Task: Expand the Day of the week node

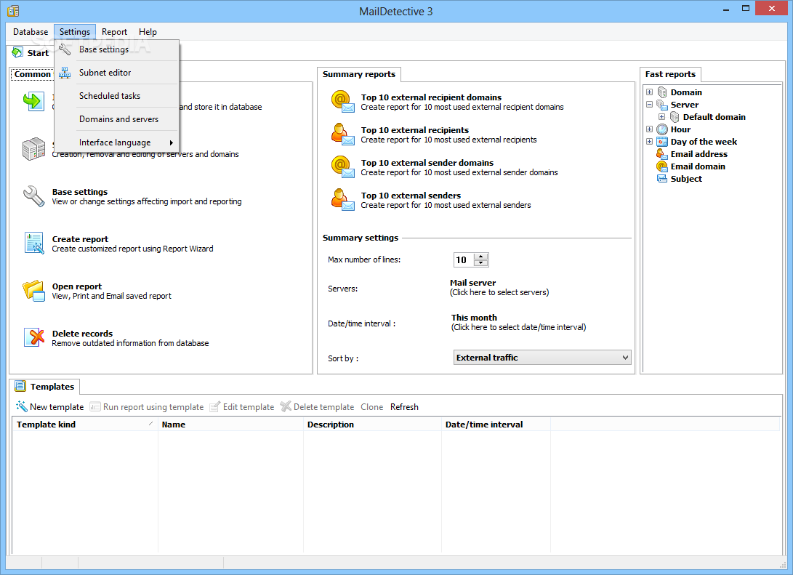Action: (x=649, y=142)
